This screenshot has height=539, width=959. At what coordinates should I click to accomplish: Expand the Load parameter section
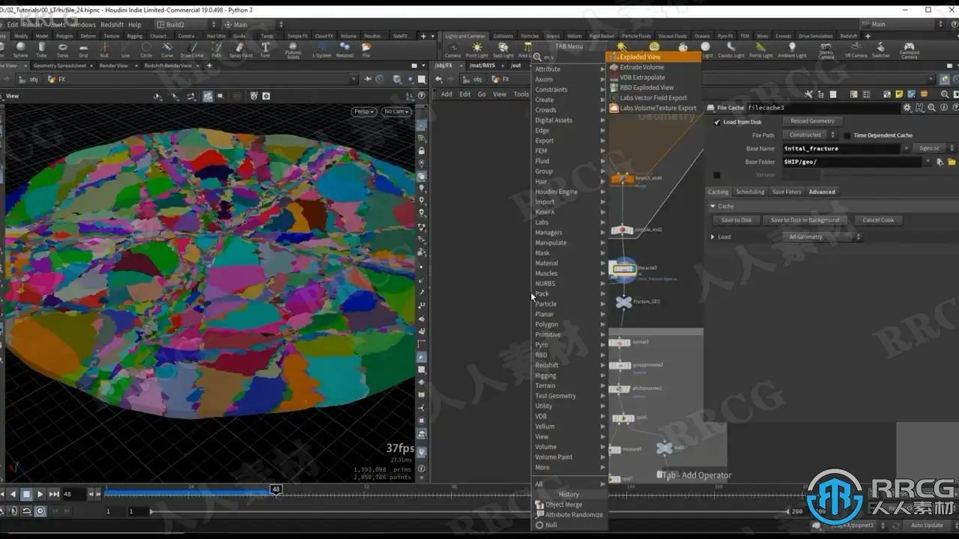click(714, 237)
